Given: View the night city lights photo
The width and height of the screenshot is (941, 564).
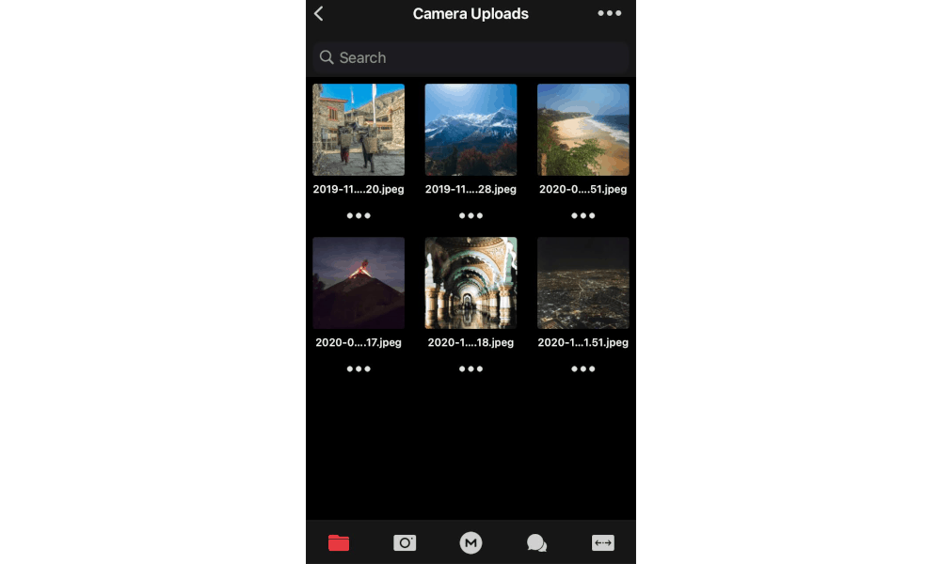Looking at the screenshot, I should [x=583, y=283].
